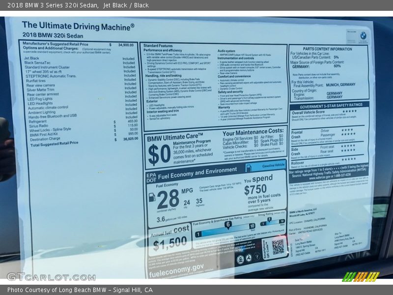The image size is (393, 295).
Task: Click the Rollover star rating
Action: click(348, 159)
